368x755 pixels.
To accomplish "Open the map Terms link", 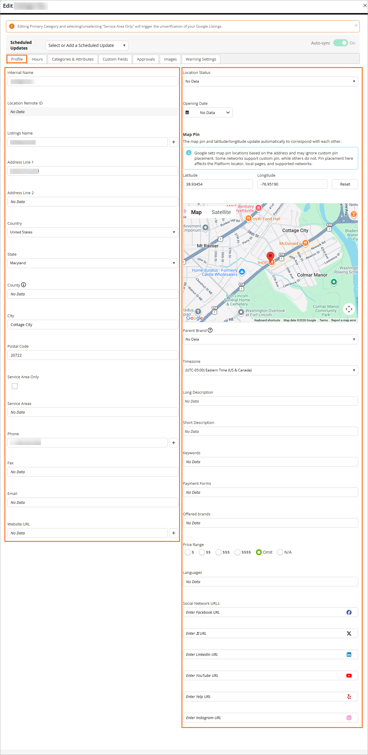I will coord(324,320).
